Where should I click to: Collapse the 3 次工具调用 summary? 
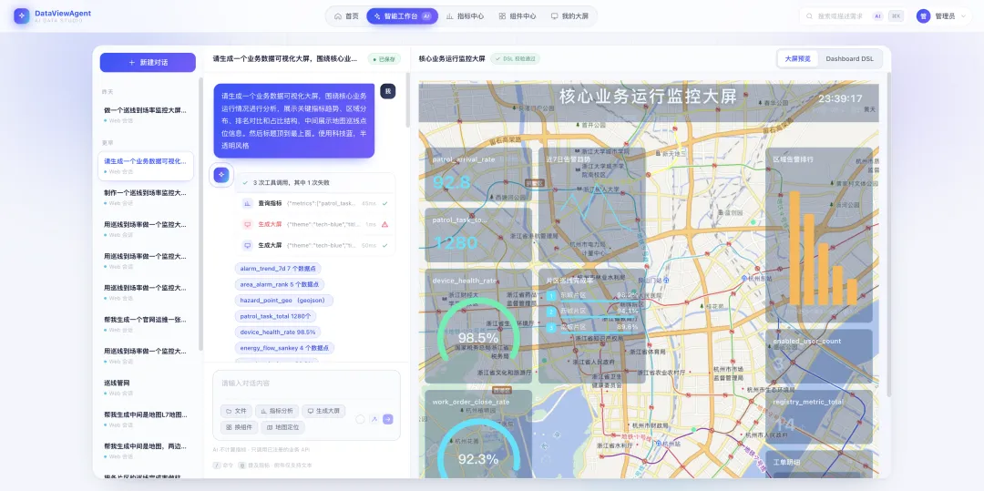pyautogui.click(x=315, y=182)
